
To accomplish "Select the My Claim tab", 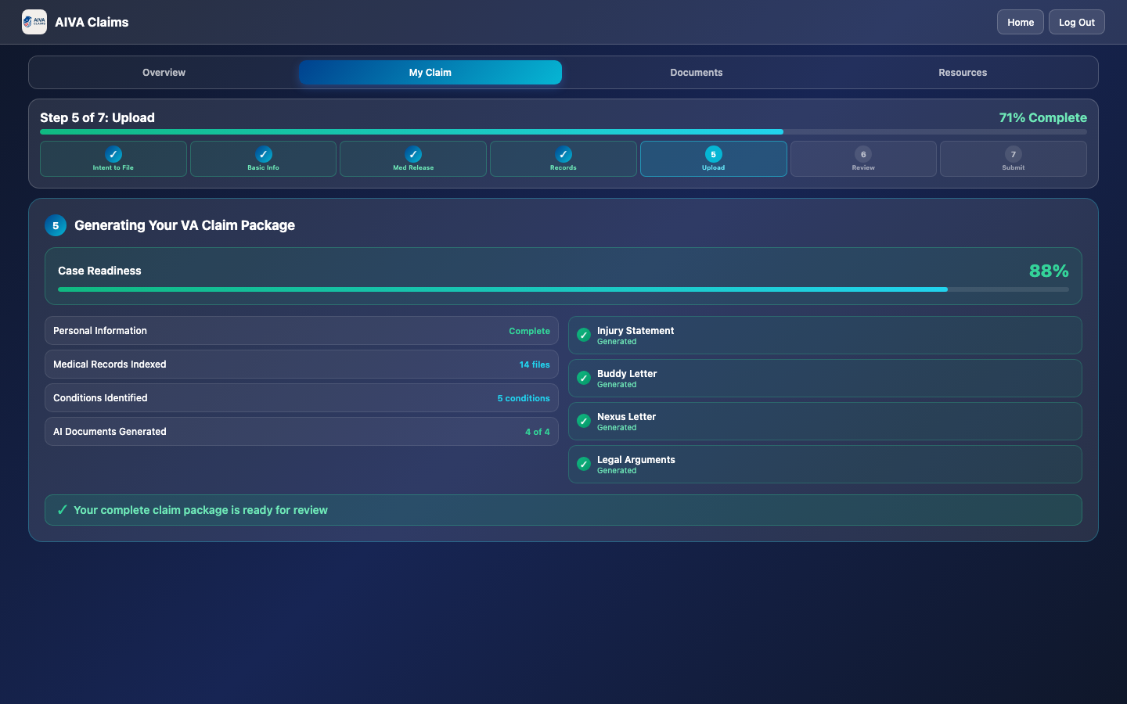I will 430,73.
